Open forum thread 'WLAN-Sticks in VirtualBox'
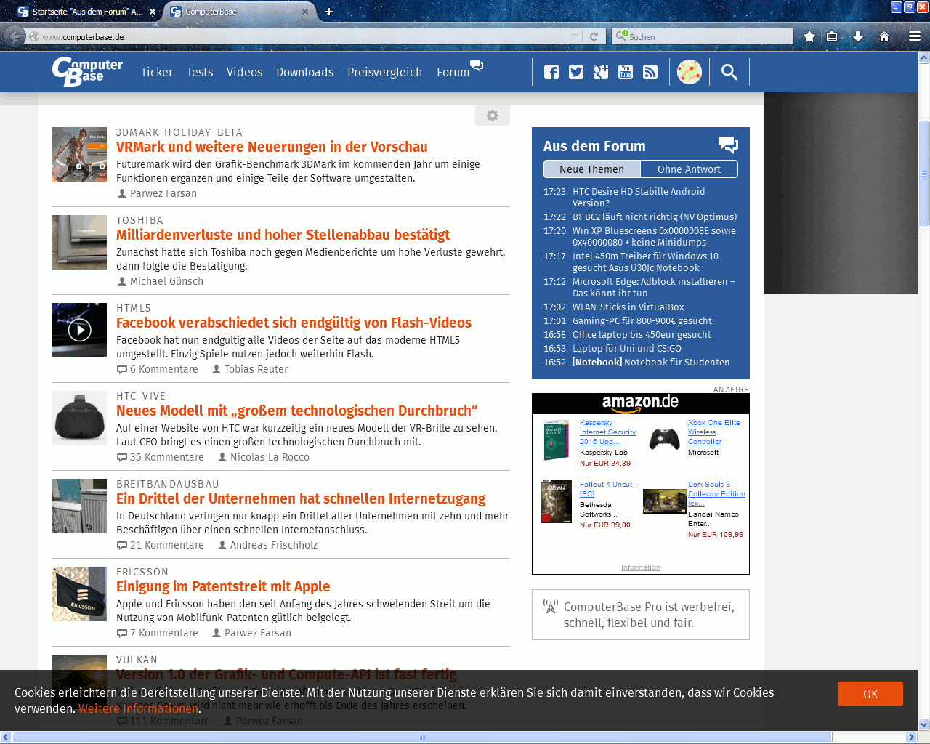 (x=628, y=307)
